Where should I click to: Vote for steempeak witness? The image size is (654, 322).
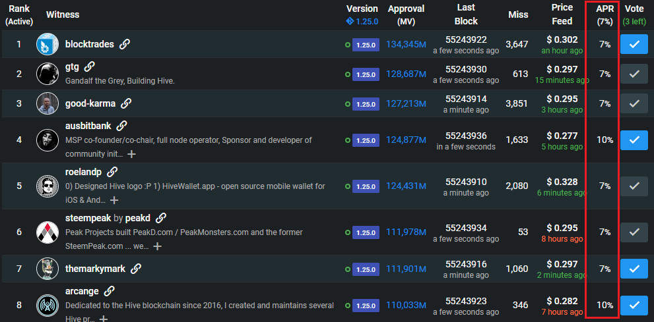(x=634, y=232)
